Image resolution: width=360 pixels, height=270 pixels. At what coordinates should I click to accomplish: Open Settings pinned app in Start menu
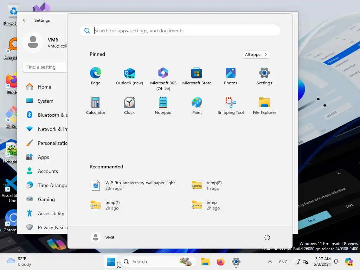tap(264, 76)
